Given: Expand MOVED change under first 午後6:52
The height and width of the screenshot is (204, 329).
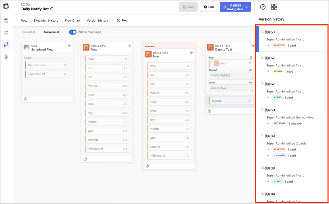Looking at the screenshot, I should pyautogui.click(x=268, y=71).
